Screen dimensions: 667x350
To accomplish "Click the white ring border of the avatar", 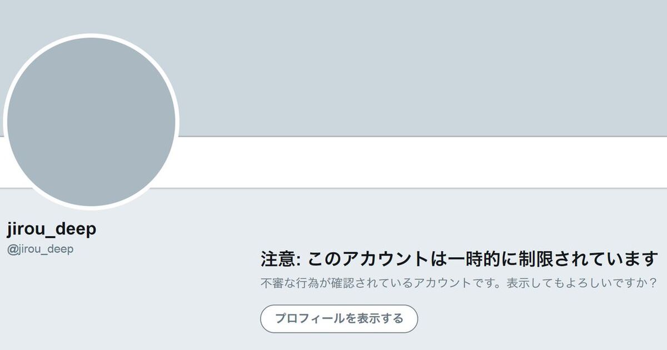I will (x=91, y=36).
